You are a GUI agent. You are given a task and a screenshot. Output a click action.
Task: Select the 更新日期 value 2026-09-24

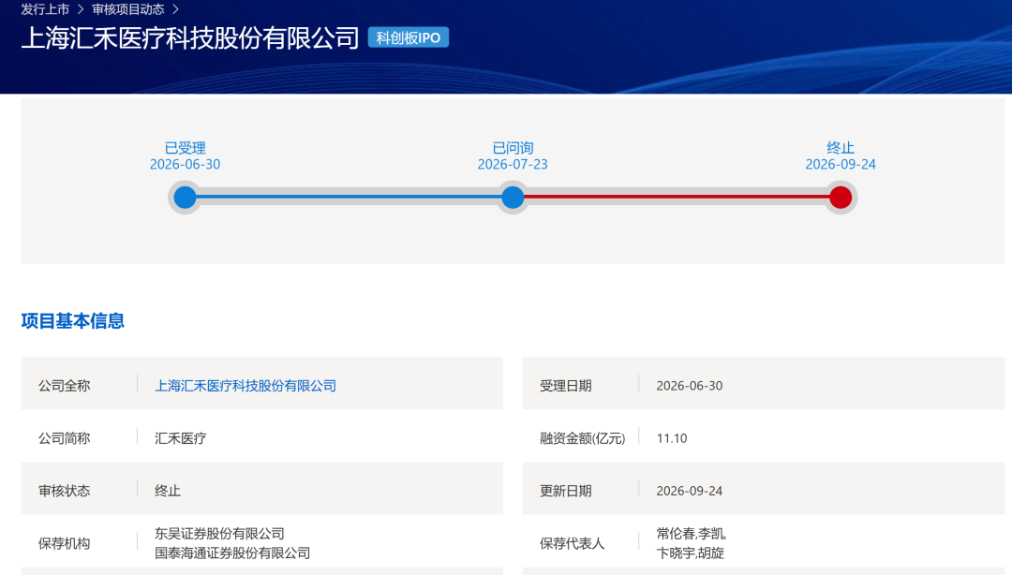(x=690, y=491)
